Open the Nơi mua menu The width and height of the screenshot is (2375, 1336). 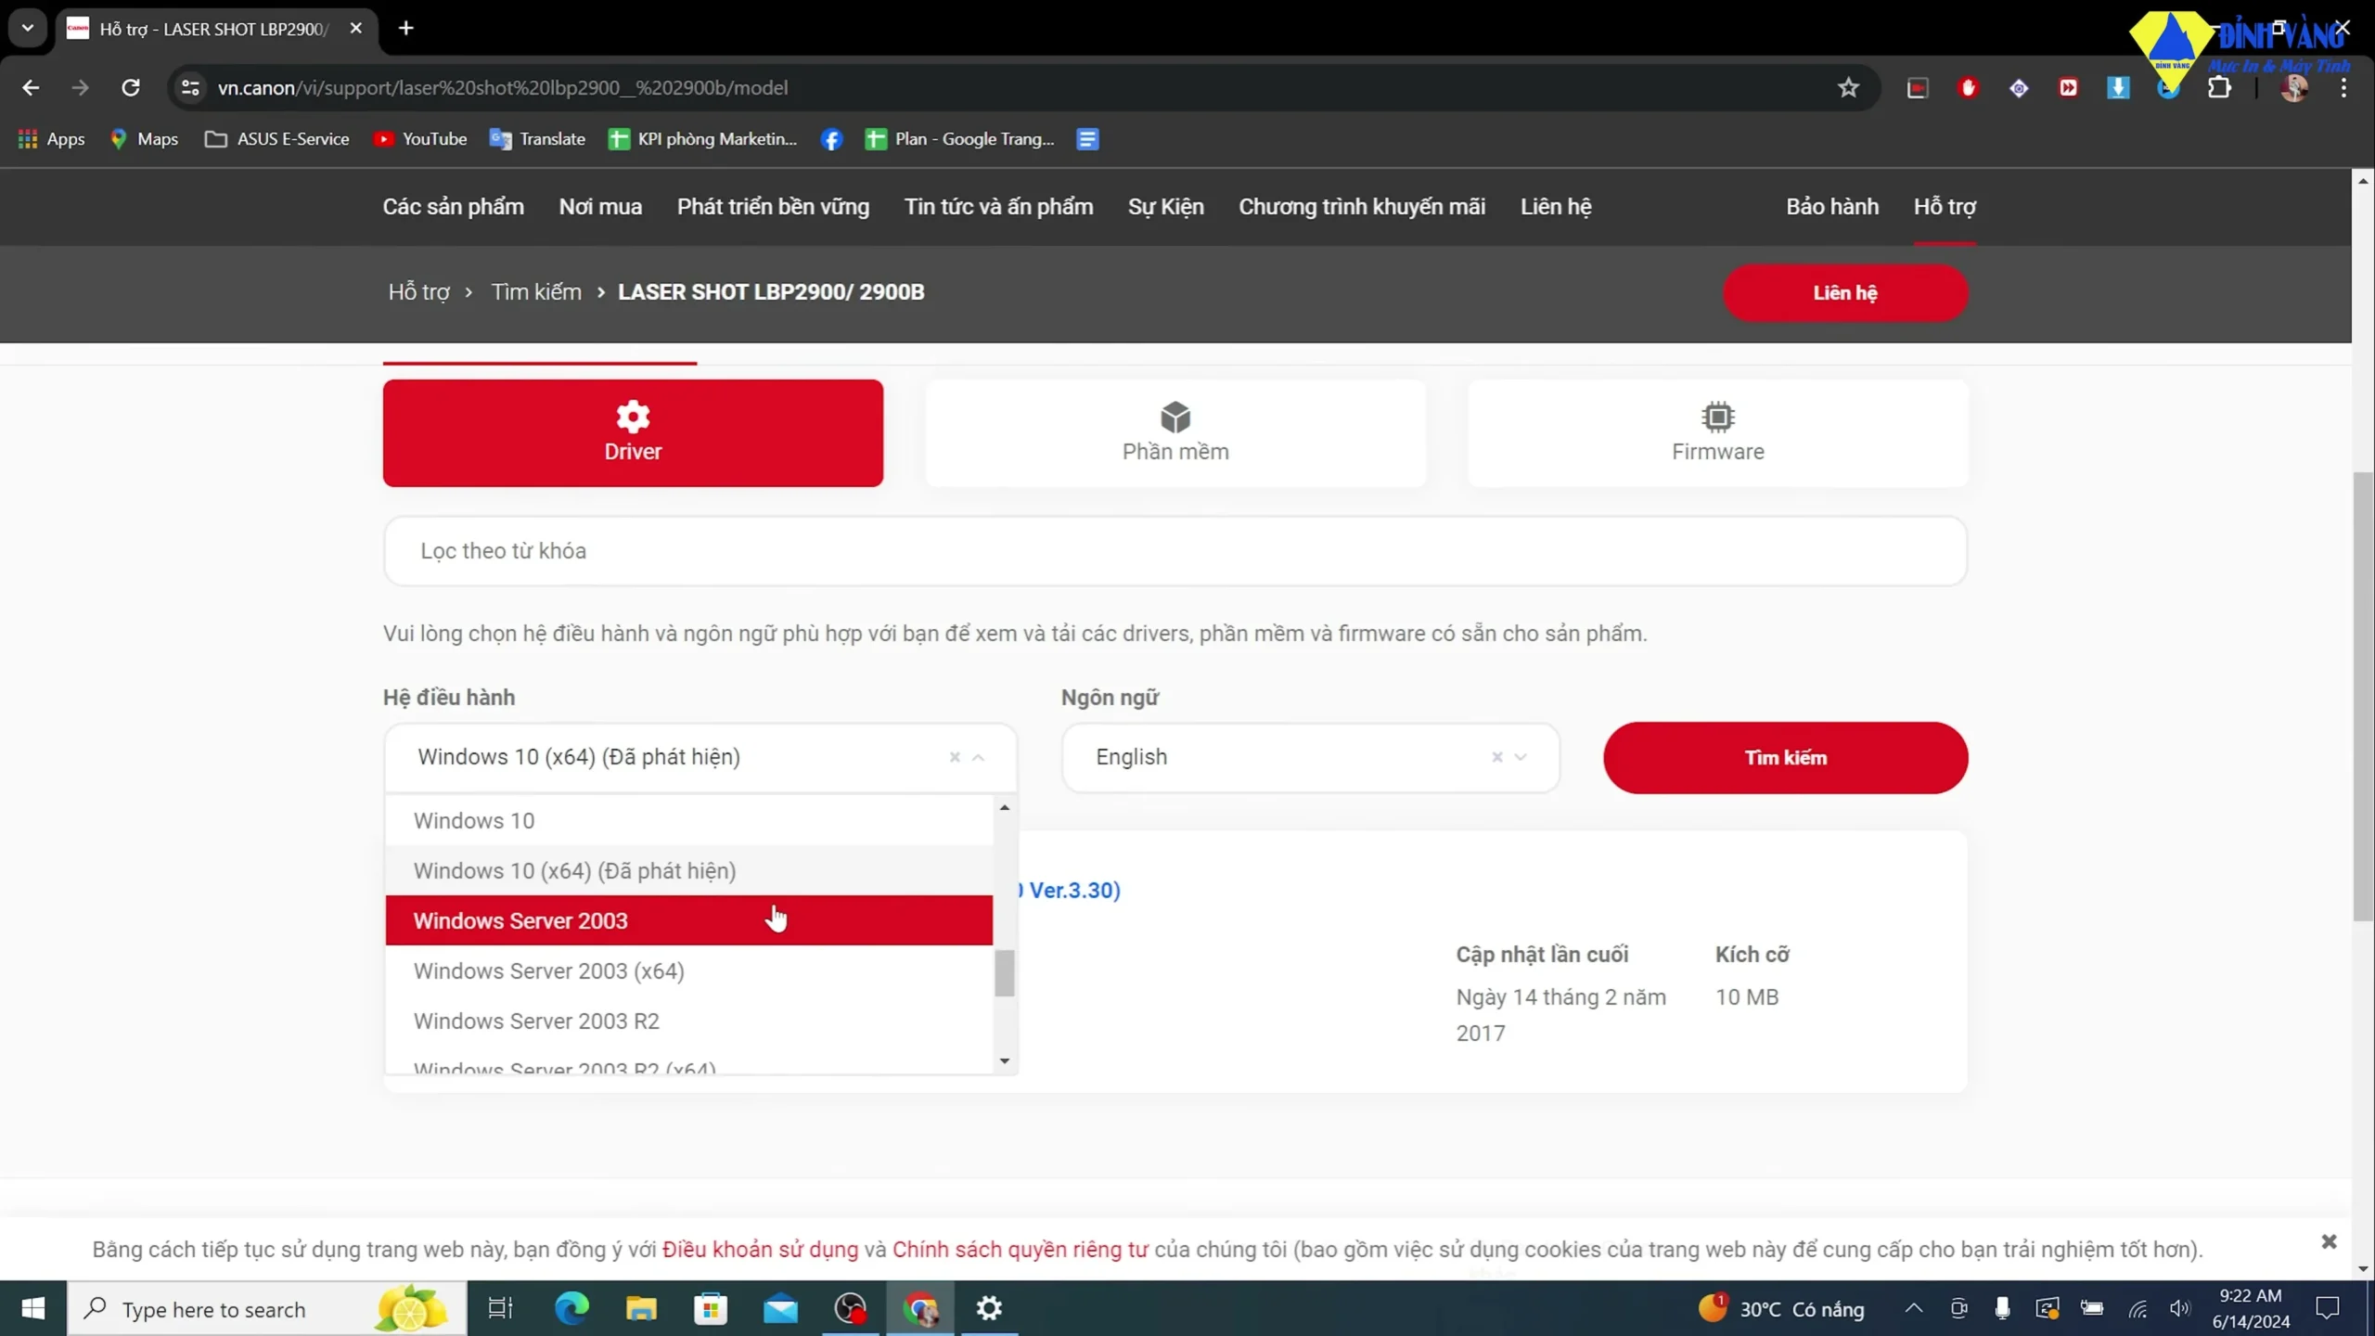point(600,207)
